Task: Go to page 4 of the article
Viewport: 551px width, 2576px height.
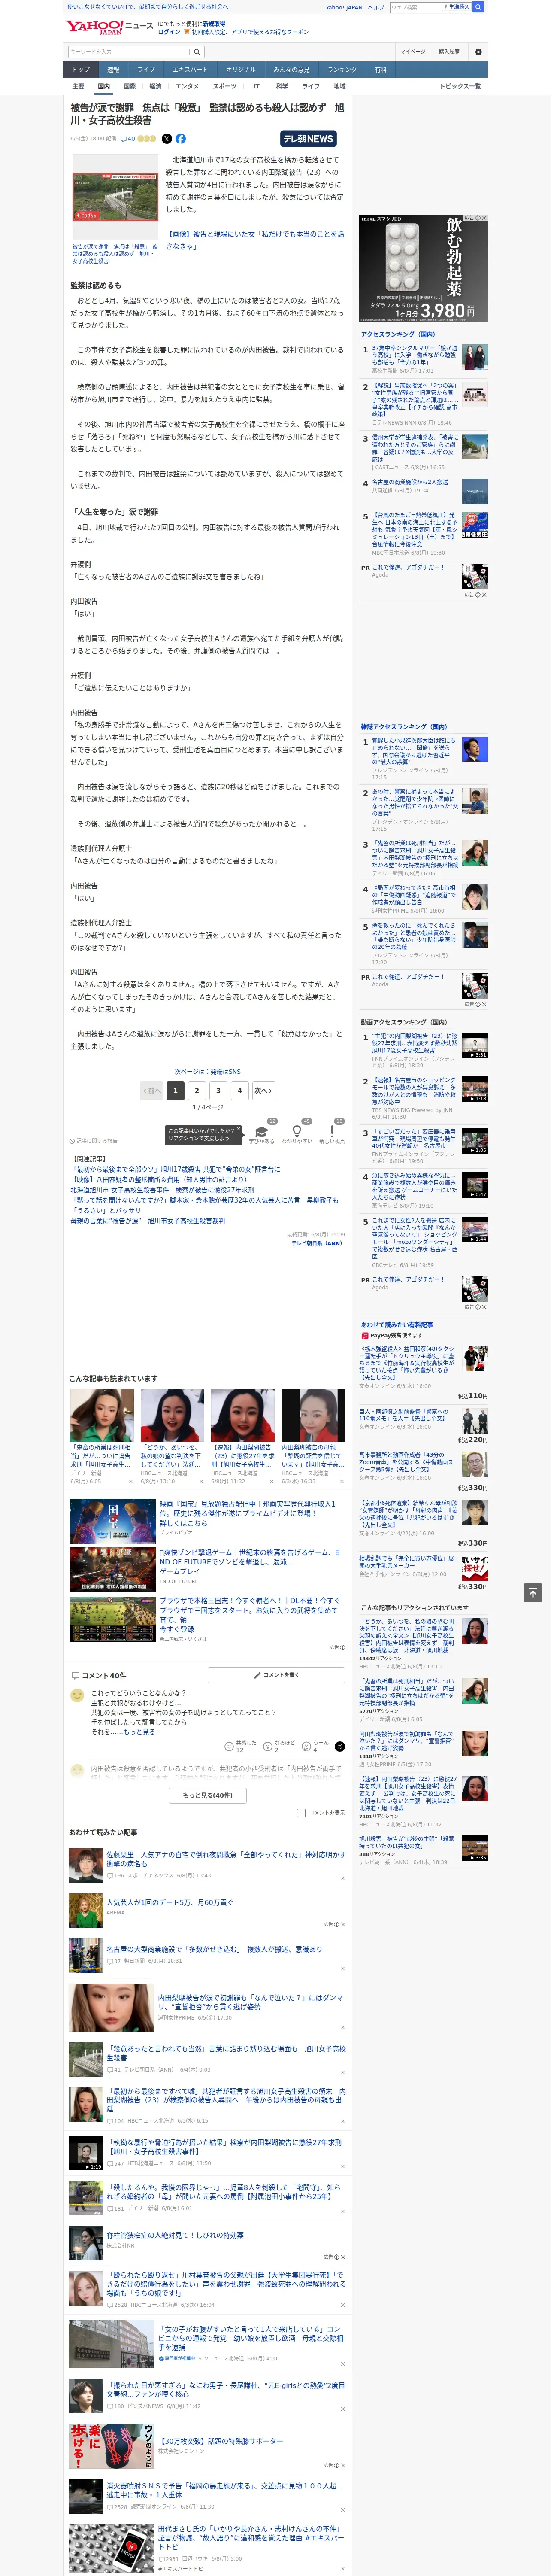Action: pos(239,1091)
